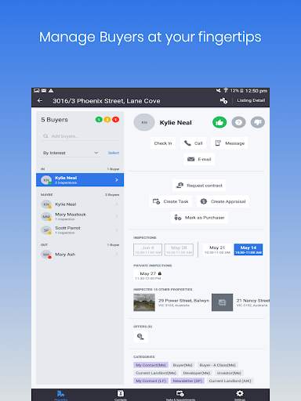Compose E-mail via envelope icon
301x401 pixels.
point(199,159)
